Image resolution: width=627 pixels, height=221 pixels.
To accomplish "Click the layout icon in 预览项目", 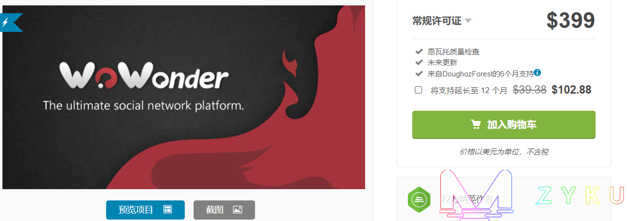I will [168, 210].
